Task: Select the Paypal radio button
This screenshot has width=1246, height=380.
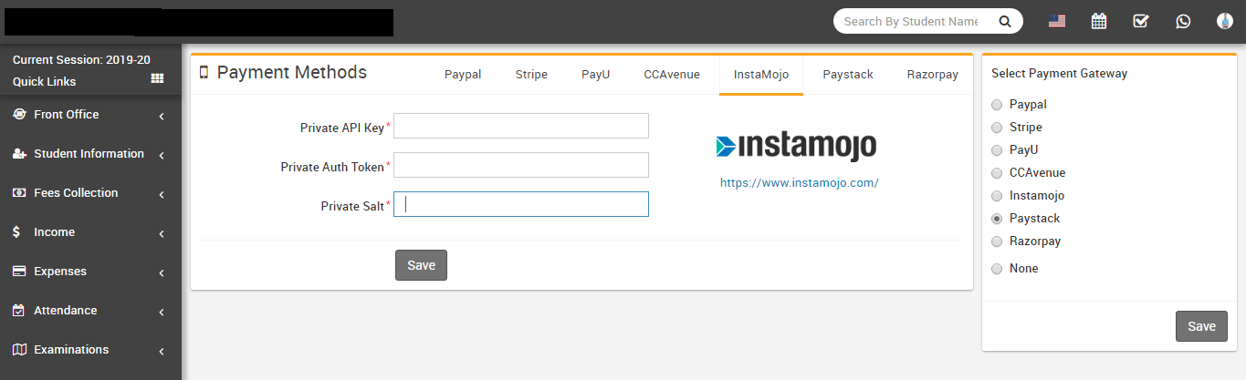Action: click(997, 105)
